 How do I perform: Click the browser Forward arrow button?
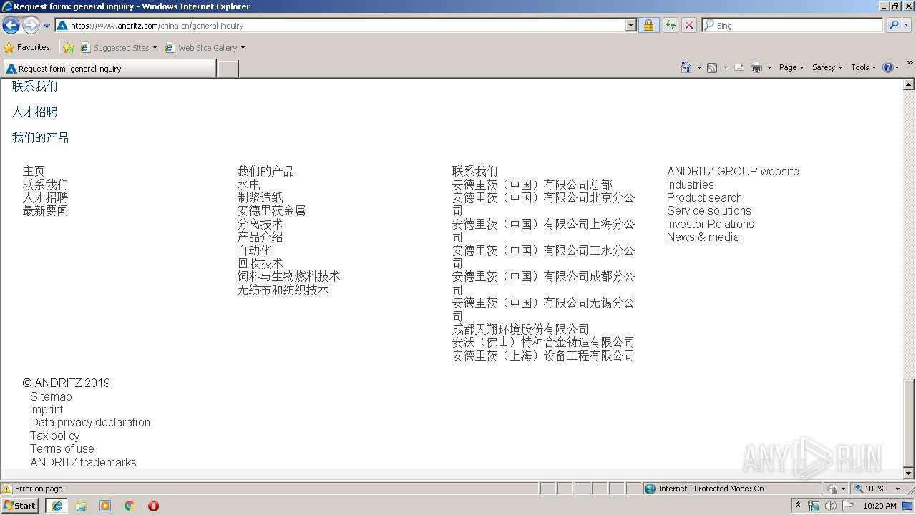(x=31, y=26)
